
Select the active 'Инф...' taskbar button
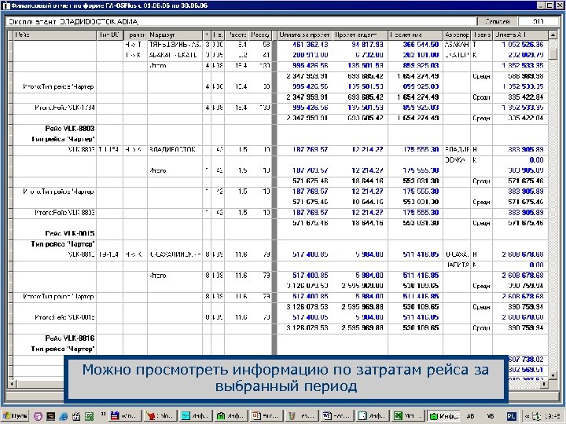(x=443, y=416)
